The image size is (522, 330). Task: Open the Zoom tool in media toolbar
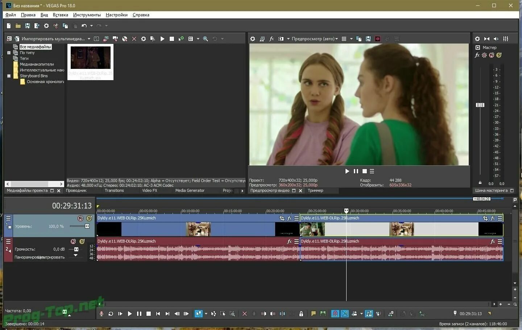point(206,38)
